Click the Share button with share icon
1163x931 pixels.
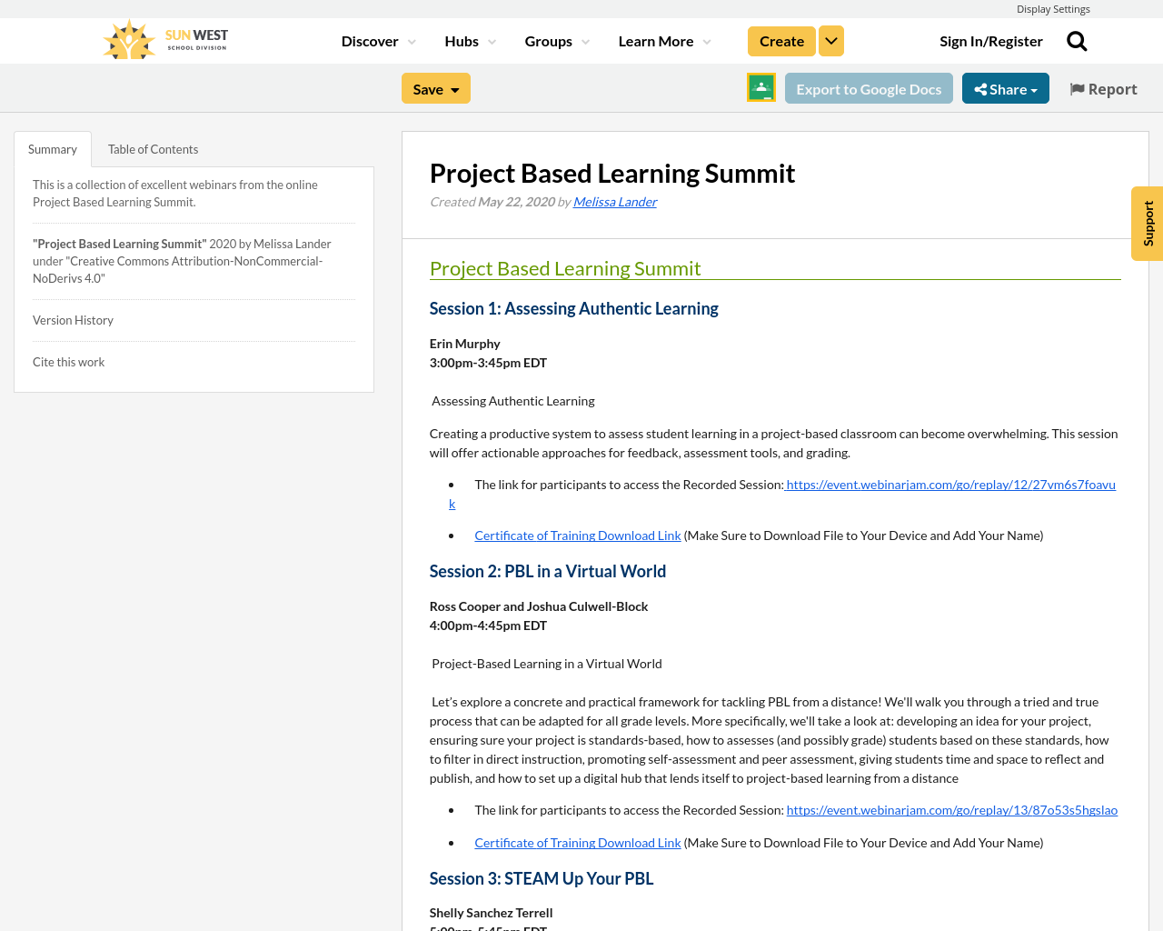coord(1005,87)
